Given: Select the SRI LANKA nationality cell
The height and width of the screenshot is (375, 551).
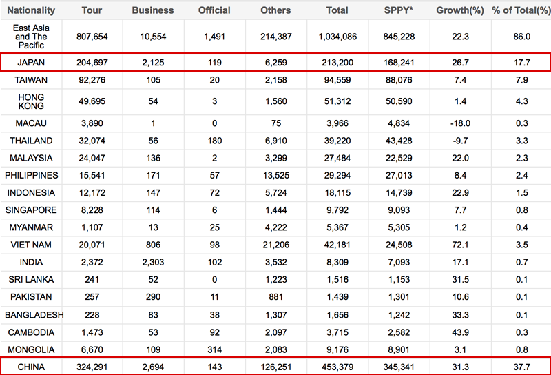Looking at the screenshot, I should tap(31, 279).
